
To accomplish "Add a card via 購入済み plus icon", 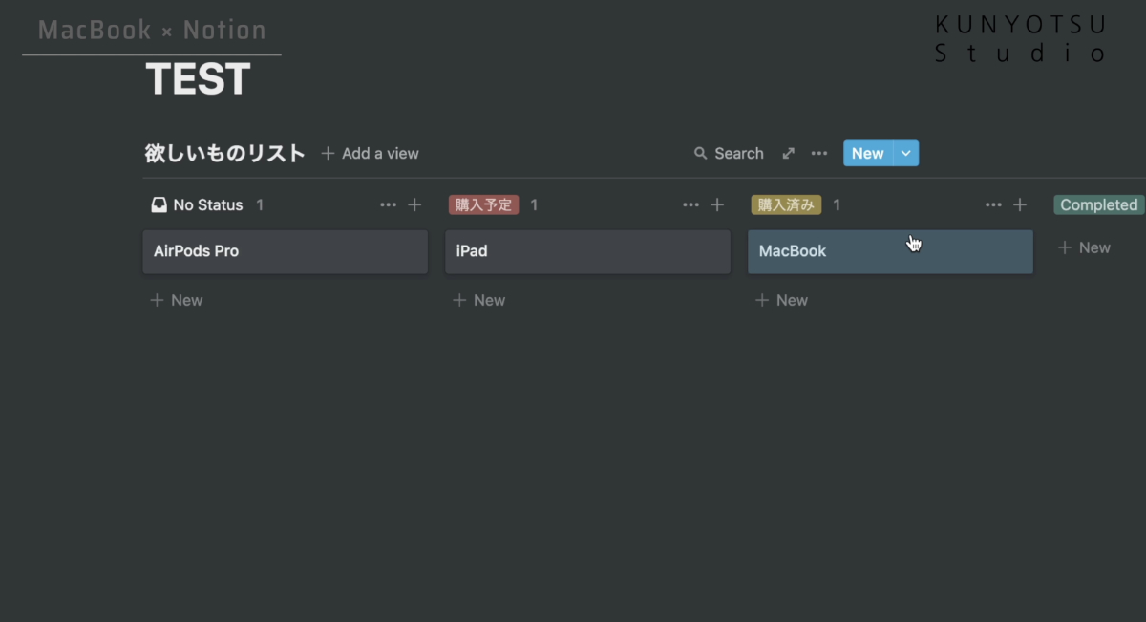I will click(1020, 204).
